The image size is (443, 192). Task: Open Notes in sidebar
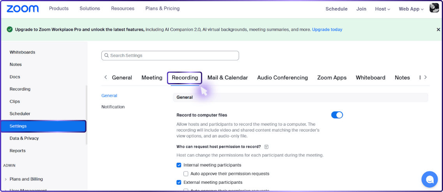pyautogui.click(x=16, y=64)
